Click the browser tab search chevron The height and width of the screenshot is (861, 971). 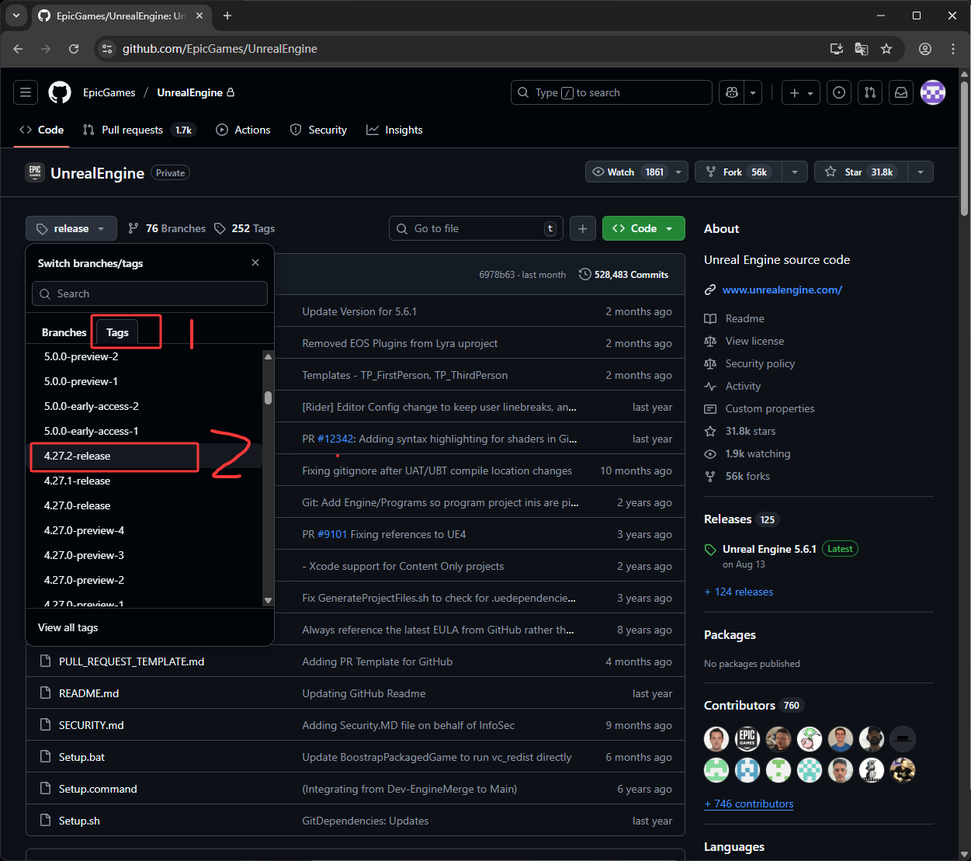point(16,16)
